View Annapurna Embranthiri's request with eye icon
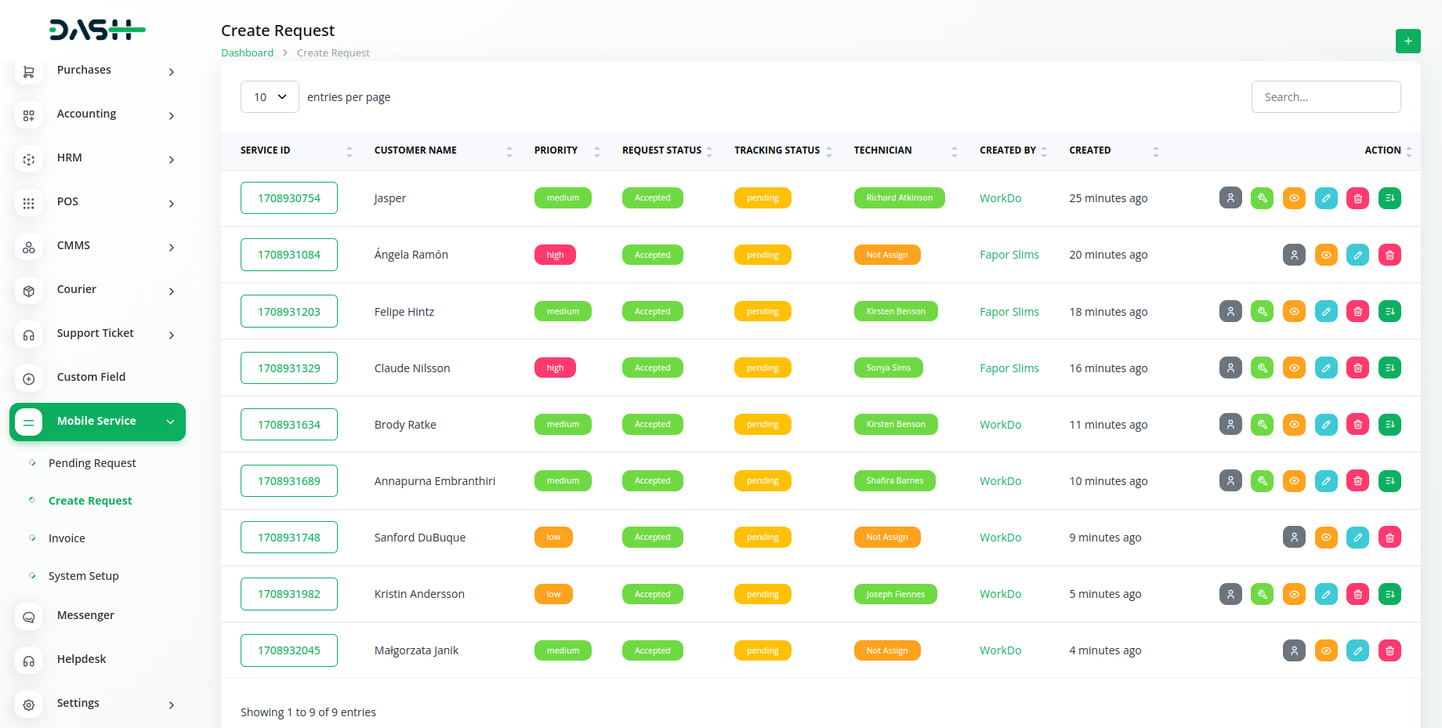Image resolution: width=1442 pixels, height=728 pixels. [1294, 481]
